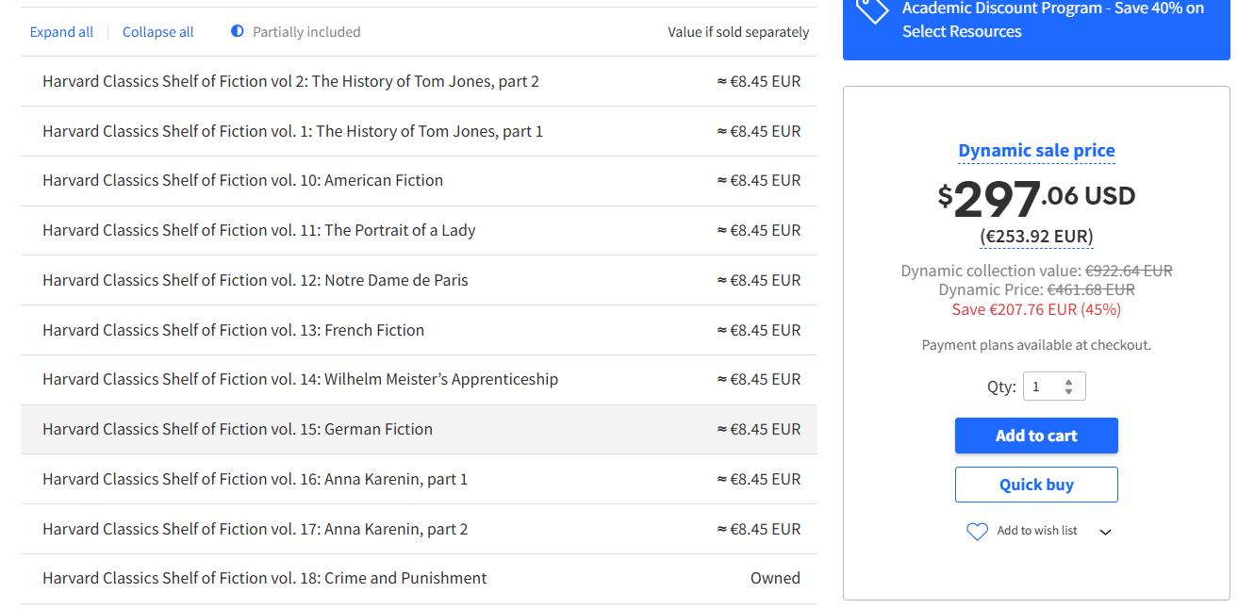Click the Quick buy button
This screenshot has width=1238, height=609.
coord(1036,485)
